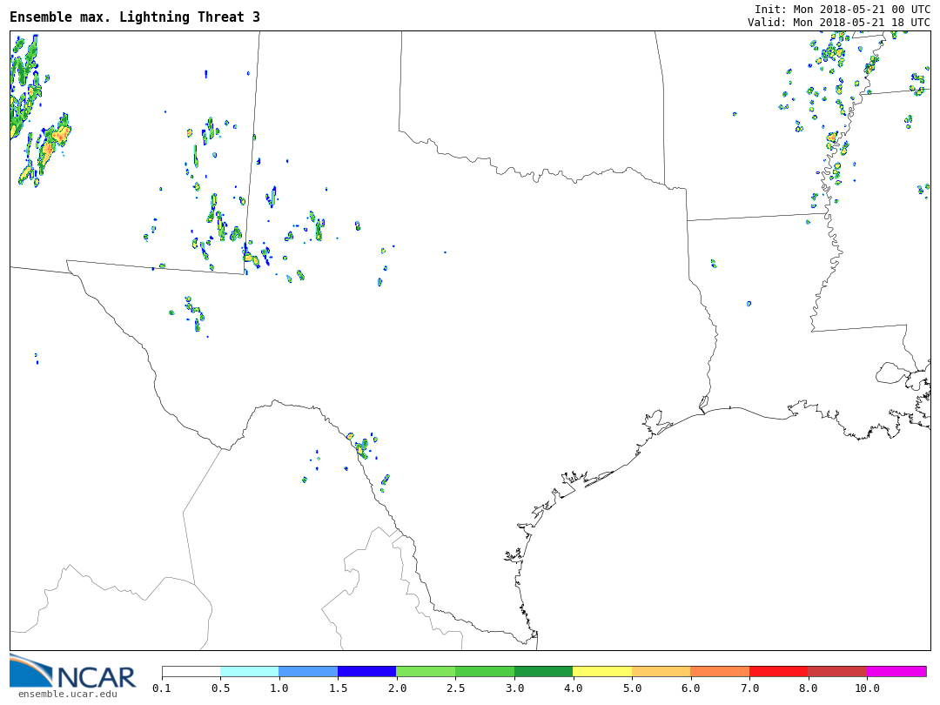Pick the magenta swatch on the colorbar
The width and height of the screenshot is (940, 705).
[896, 672]
